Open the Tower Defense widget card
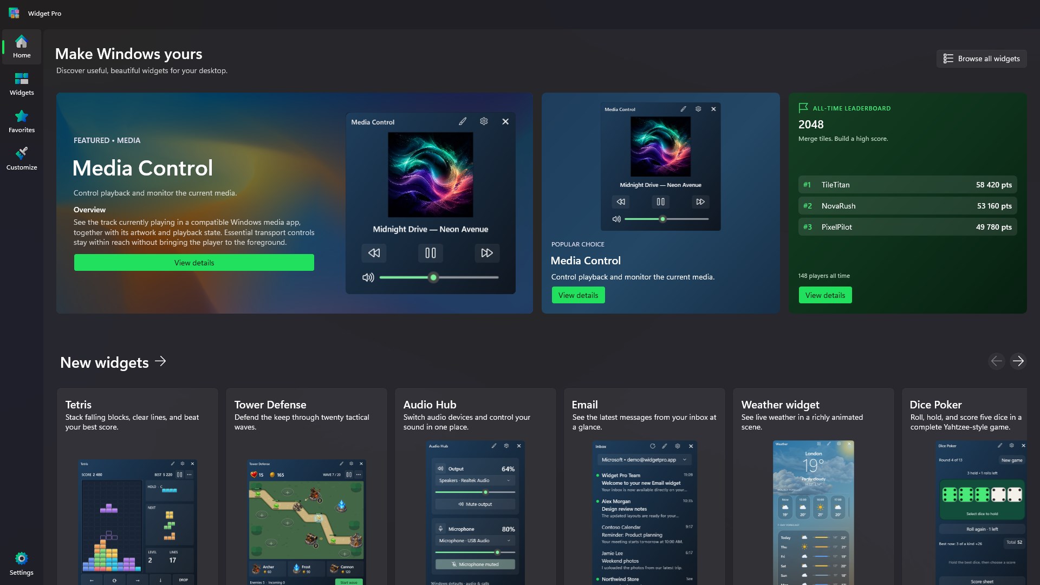The width and height of the screenshot is (1040, 585). coord(307,486)
